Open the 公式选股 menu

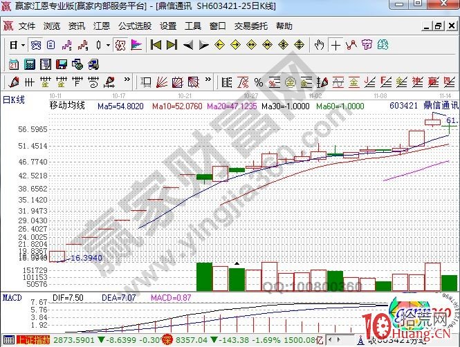click(x=135, y=26)
